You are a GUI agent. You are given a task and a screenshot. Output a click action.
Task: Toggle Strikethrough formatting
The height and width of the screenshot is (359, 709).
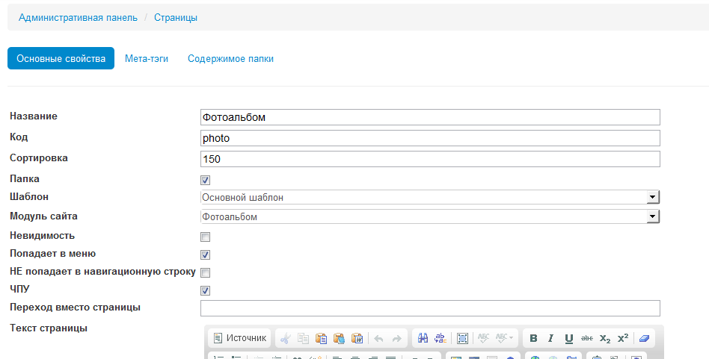click(587, 338)
